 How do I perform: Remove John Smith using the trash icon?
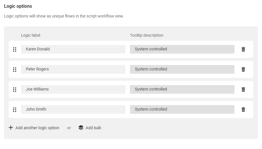tap(243, 109)
